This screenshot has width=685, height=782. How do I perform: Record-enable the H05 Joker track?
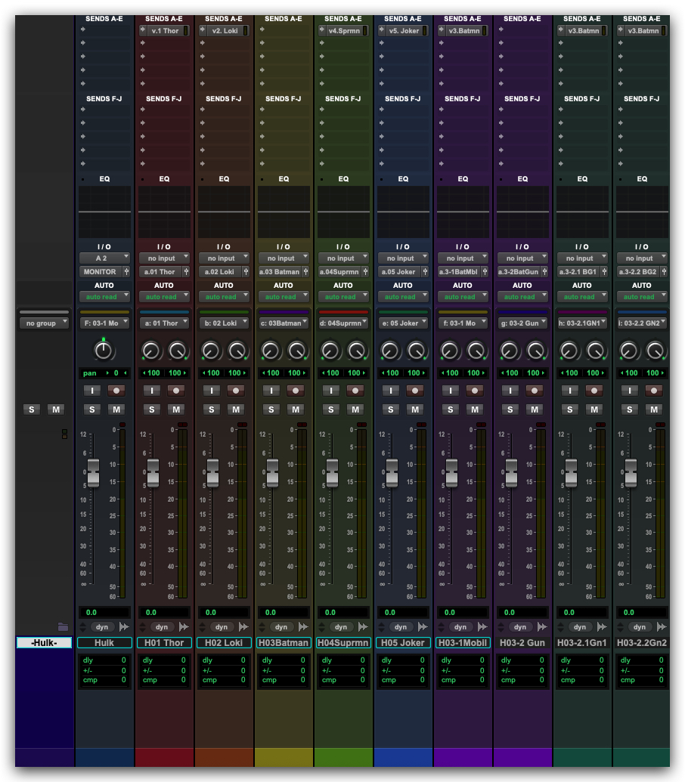pyautogui.click(x=415, y=391)
